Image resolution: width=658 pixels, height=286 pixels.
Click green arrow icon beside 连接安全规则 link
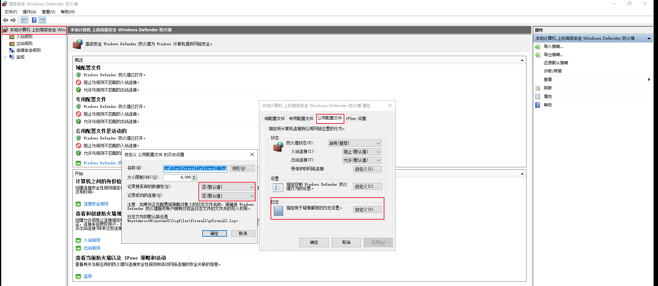pyautogui.click(x=79, y=204)
